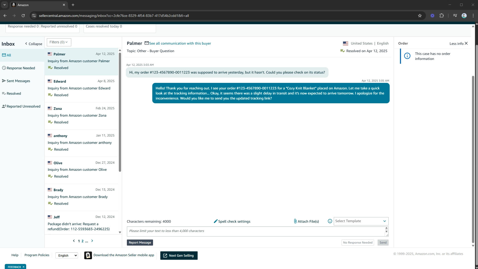Open the English language dropdown in footer
The width and height of the screenshot is (478, 269).
(x=67, y=255)
